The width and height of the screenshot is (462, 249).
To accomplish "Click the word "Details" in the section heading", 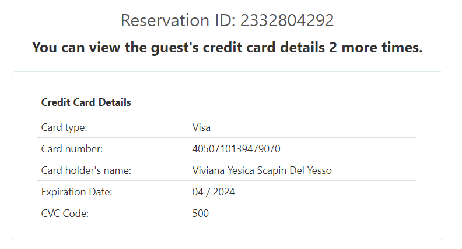I will pos(115,102).
